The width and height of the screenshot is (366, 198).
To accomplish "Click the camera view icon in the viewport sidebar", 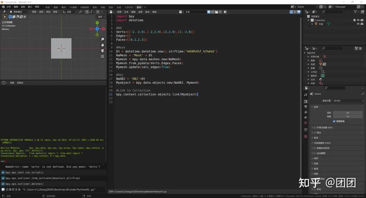I will 102,50.
